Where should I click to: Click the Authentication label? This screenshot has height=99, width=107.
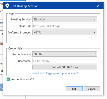point(22,54)
